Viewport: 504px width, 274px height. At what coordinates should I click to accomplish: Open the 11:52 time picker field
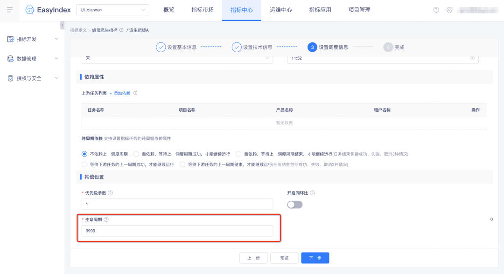pyautogui.click(x=383, y=59)
